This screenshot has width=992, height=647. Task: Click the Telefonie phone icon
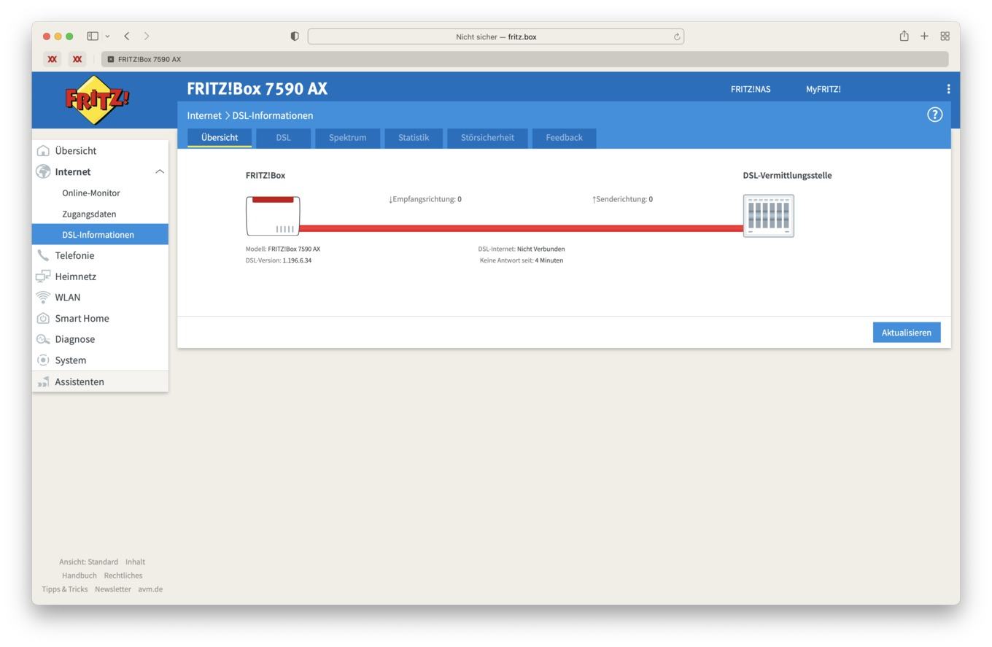pos(43,255)
